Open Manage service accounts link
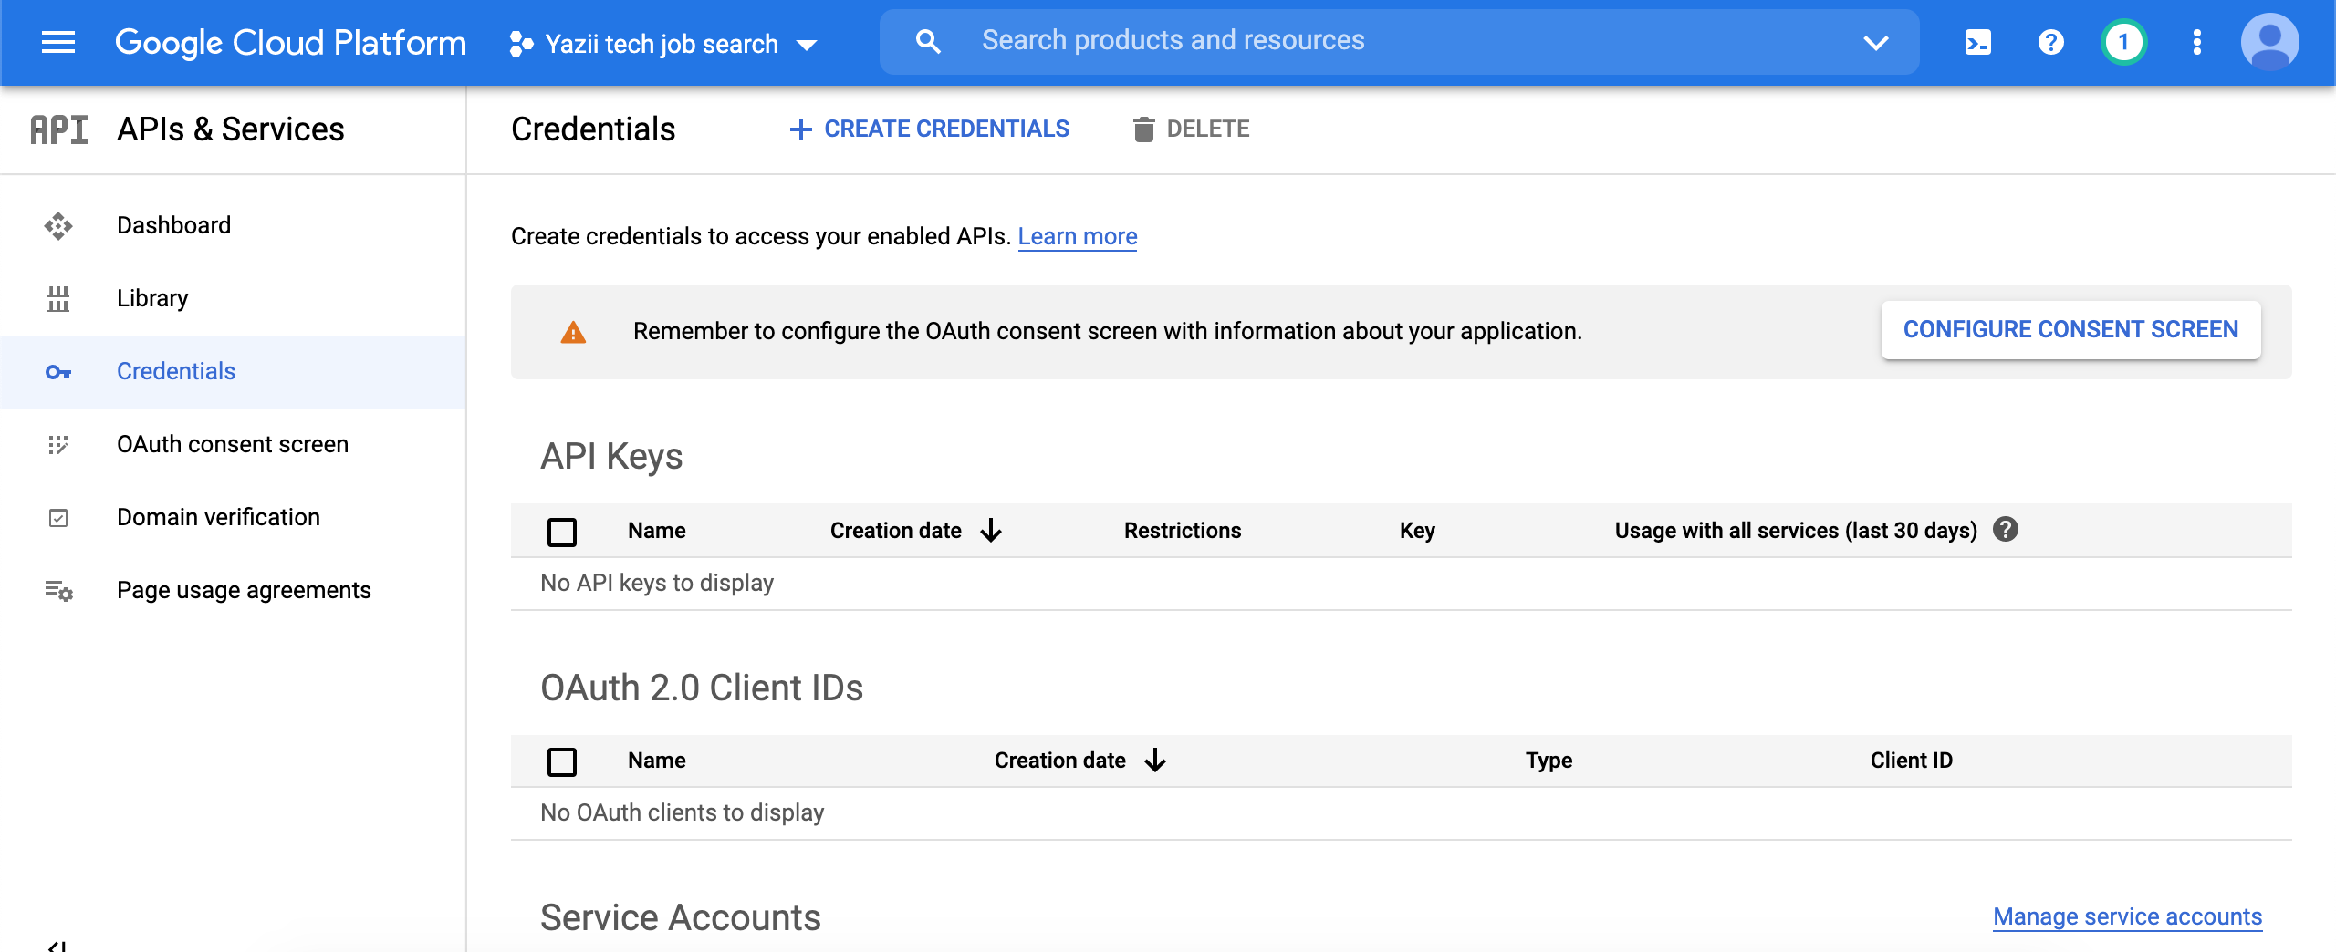 pyautogui.click(x=2128, y=916)
